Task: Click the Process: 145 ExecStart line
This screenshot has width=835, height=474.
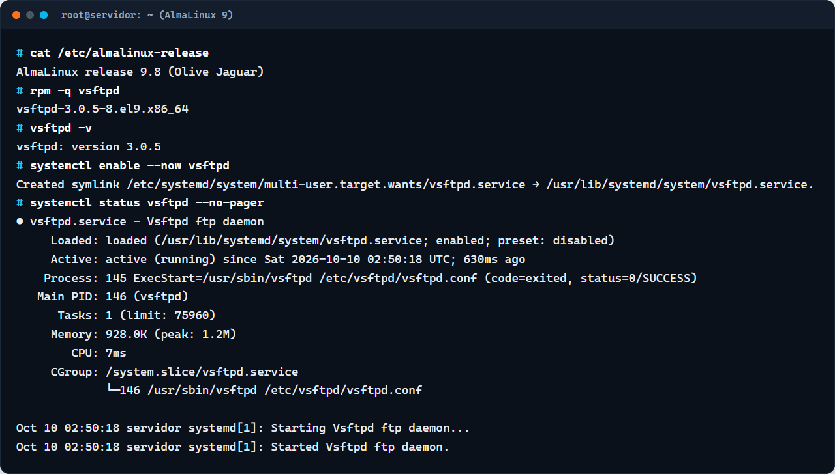Action: pos(371,278)
